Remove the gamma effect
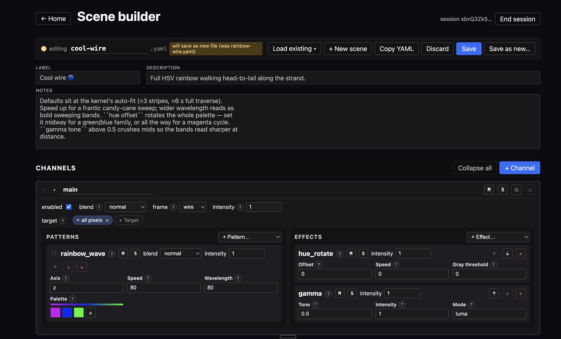This screenshot has width=561, height=339. pos(521,293)
